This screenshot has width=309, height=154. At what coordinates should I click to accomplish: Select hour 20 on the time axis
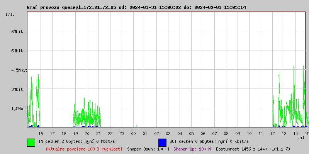(x=87, y=133)
